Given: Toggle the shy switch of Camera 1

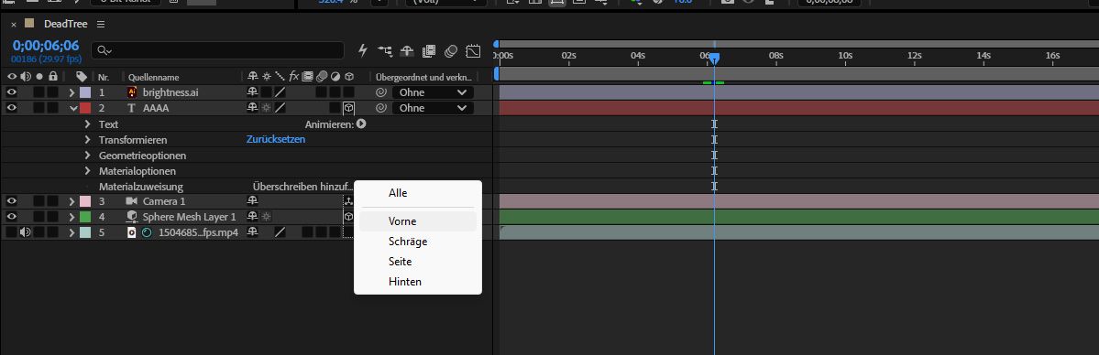Looking at the screenshot, I should tap(252, 201).
